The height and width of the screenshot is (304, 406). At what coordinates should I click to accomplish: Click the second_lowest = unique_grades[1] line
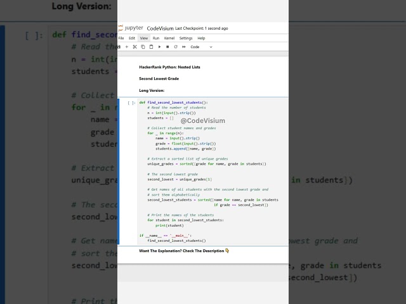[x=180, y=179]
